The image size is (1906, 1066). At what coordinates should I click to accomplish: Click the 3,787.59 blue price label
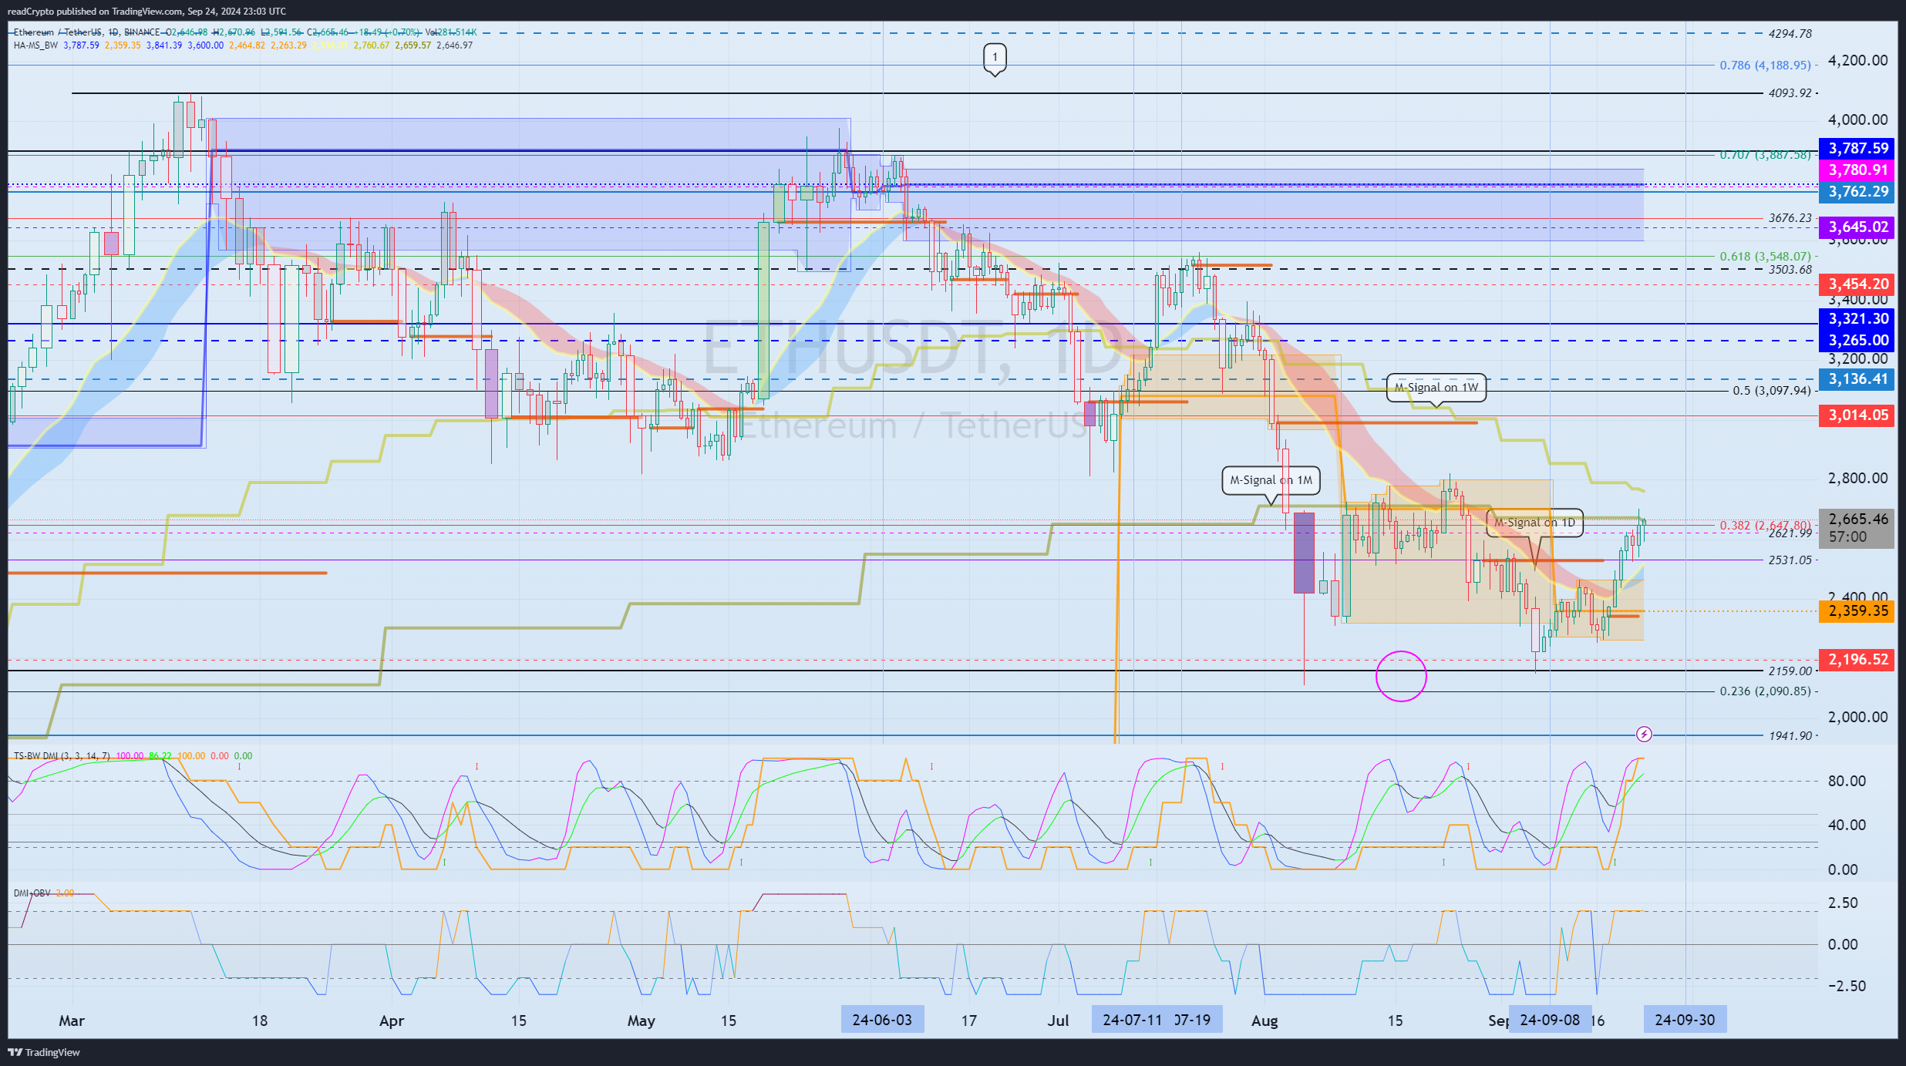[1858, 148]
